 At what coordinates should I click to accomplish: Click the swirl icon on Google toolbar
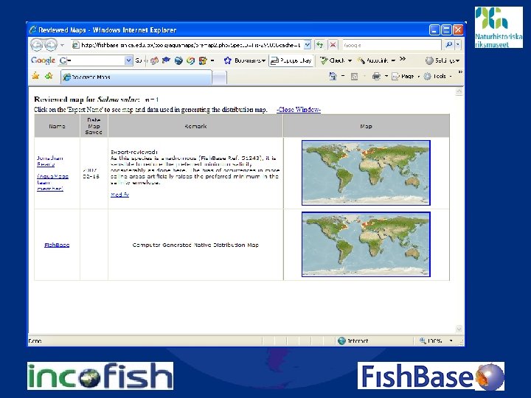pos(191,60)
